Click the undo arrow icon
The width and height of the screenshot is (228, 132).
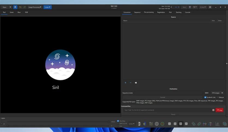tap(20, 7)
